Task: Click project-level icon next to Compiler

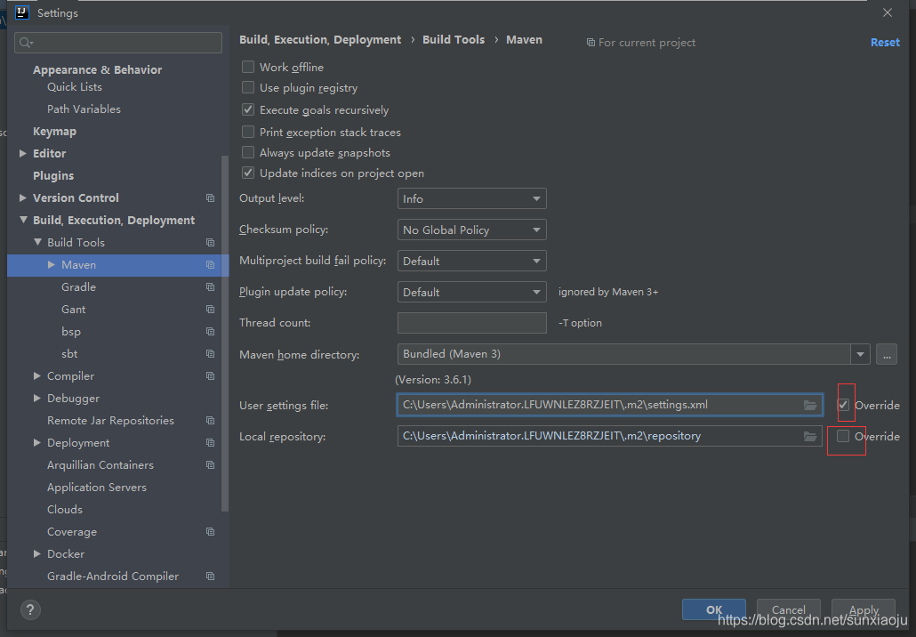Action: pyautogui.click(x=210, y=375)
